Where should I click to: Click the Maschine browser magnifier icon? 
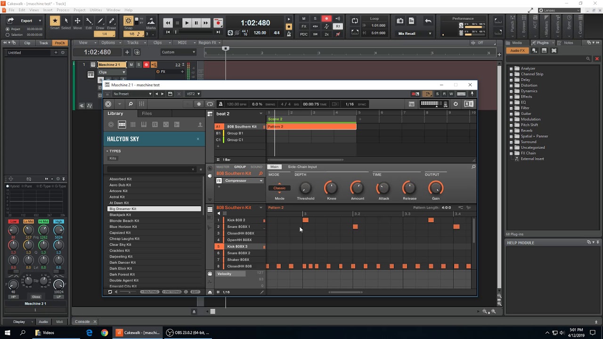[130, 104]
